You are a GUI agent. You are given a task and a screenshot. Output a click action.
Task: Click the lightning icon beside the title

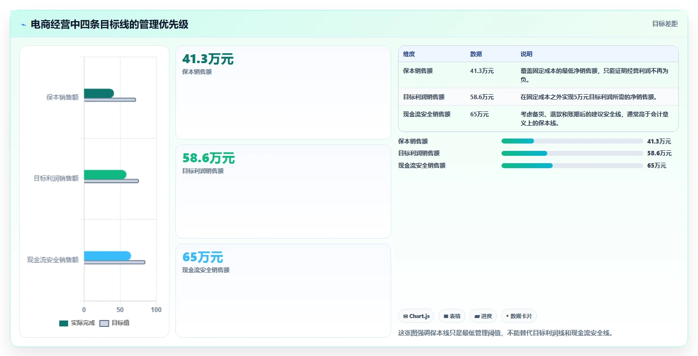click(x=23, y=25)
